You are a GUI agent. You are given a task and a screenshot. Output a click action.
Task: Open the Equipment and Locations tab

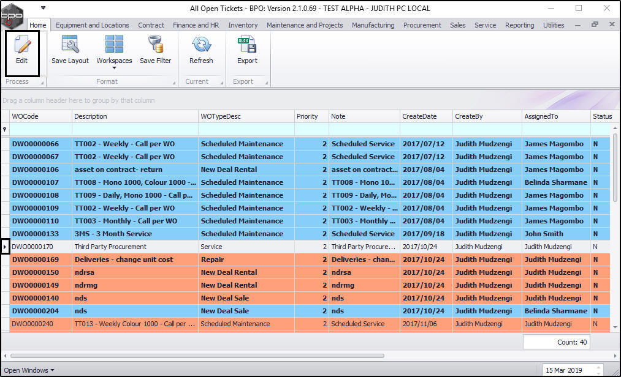point(93,25)
